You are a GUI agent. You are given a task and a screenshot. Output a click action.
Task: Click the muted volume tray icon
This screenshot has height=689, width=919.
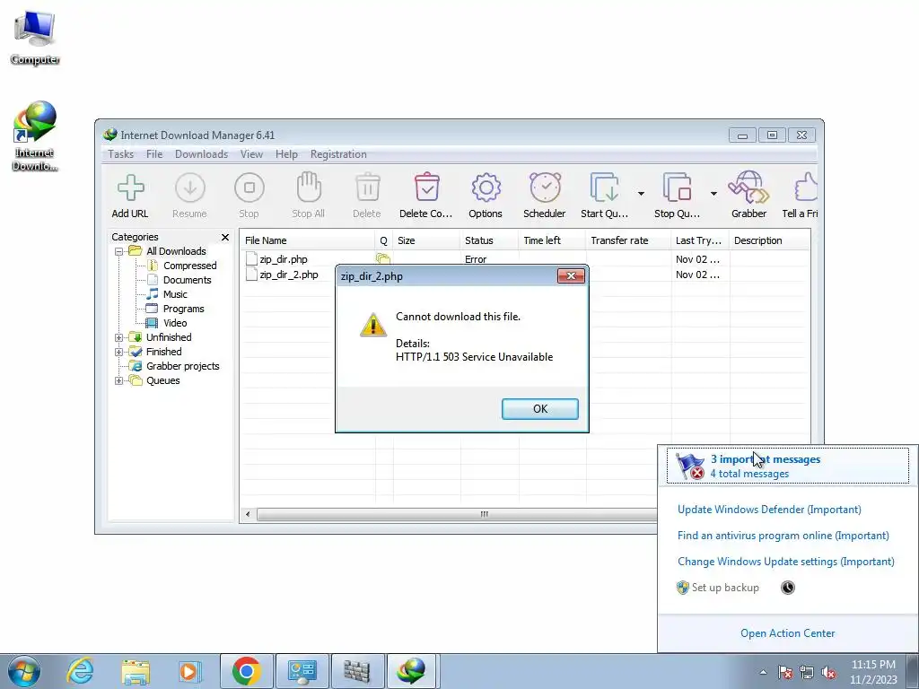tap(828, 672)
